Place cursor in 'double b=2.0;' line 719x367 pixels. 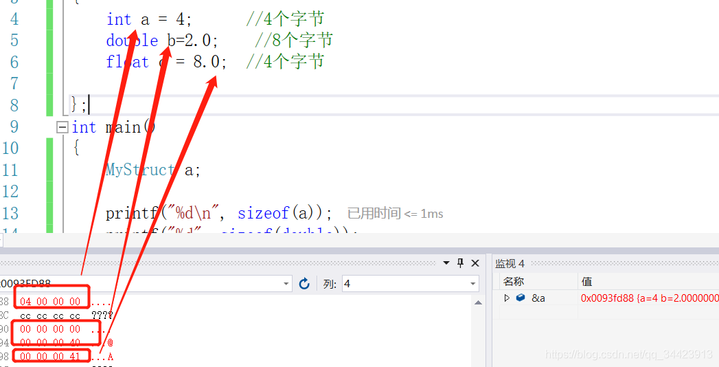point(161,41)
